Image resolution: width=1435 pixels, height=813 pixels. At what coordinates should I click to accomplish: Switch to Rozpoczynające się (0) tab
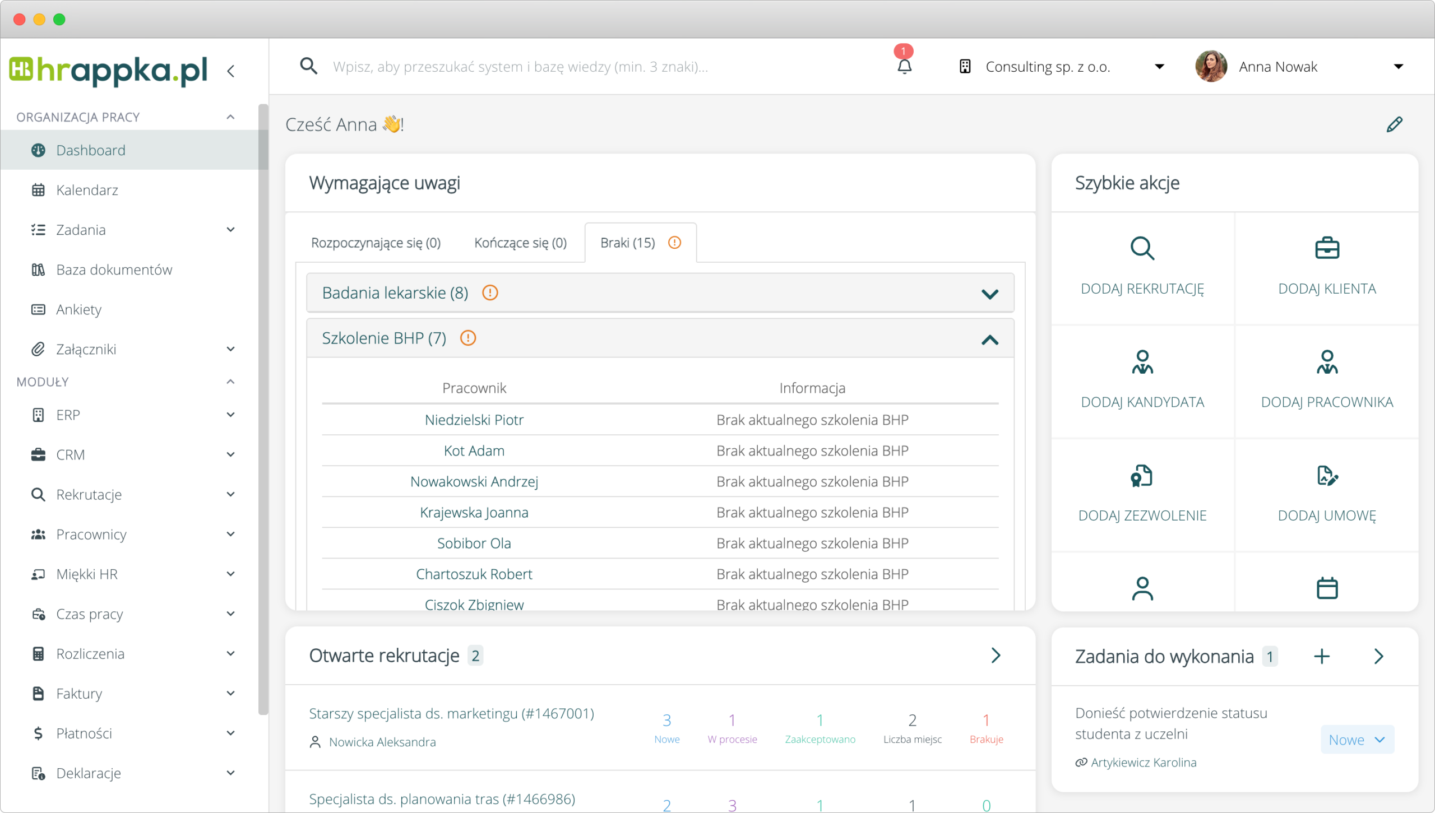click(376, 243)
